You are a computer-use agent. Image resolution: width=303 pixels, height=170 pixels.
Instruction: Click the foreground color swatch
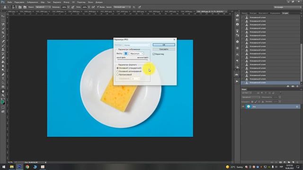(x=2, y=102)
